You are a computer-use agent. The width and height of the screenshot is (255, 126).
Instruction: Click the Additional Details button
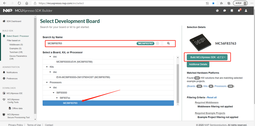pyautogui.click(x=198, y=64)
